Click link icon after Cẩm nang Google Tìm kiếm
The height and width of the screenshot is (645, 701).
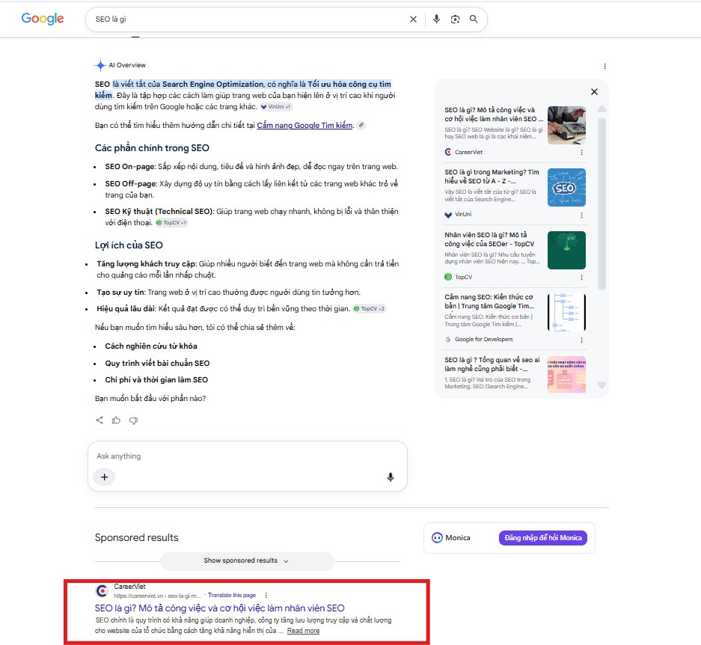point(361,125)
